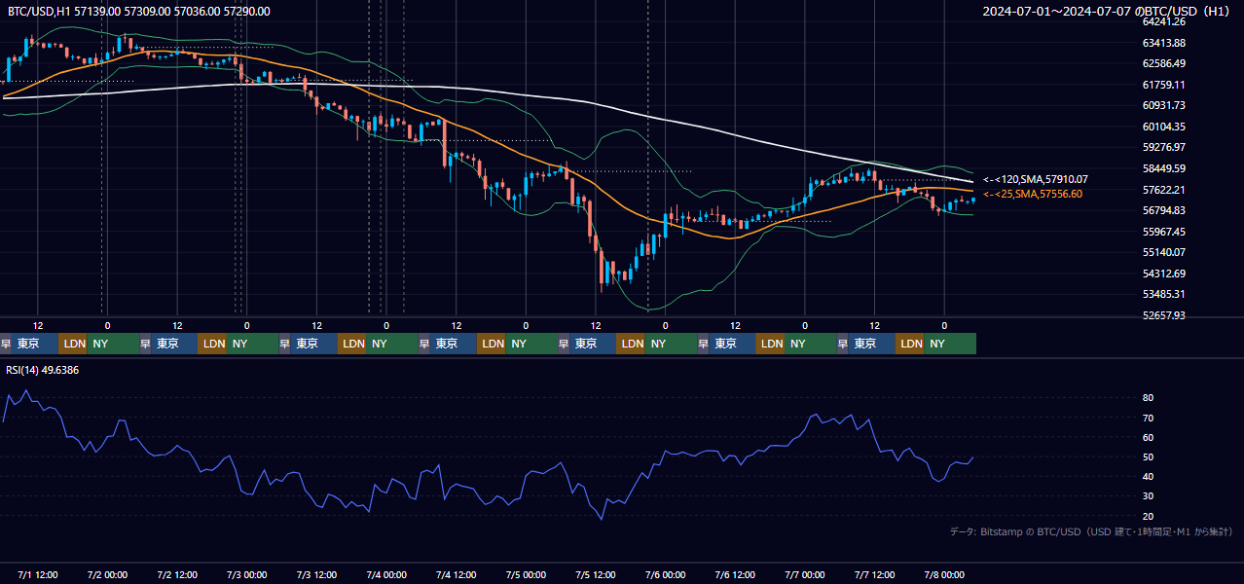Select the 7/1 12:00 date label
Screen dimensions: 1244x584
[39, 574]
